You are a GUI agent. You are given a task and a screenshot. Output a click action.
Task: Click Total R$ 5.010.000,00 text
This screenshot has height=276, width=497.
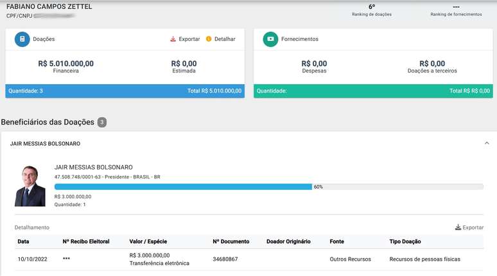pyautogui.click(x=214, y=91)
